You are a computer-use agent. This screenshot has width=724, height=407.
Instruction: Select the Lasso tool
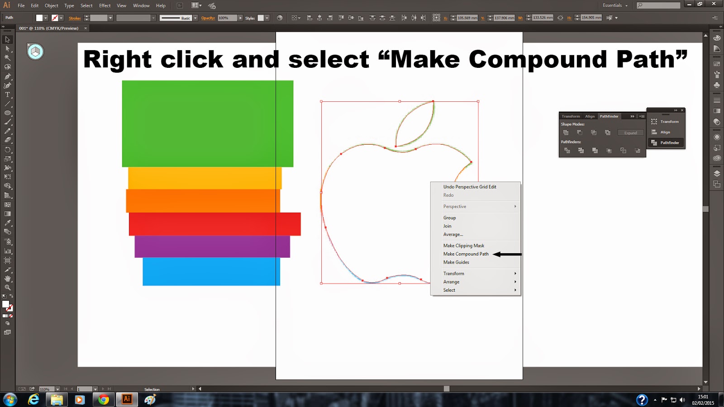click(8, 67)
